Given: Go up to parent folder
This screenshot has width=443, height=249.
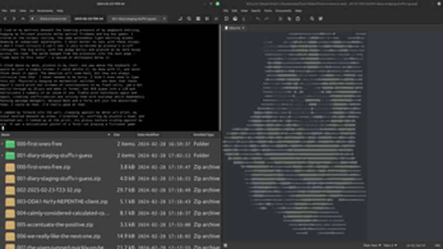Looking at the screenshot, I should 23,19.
